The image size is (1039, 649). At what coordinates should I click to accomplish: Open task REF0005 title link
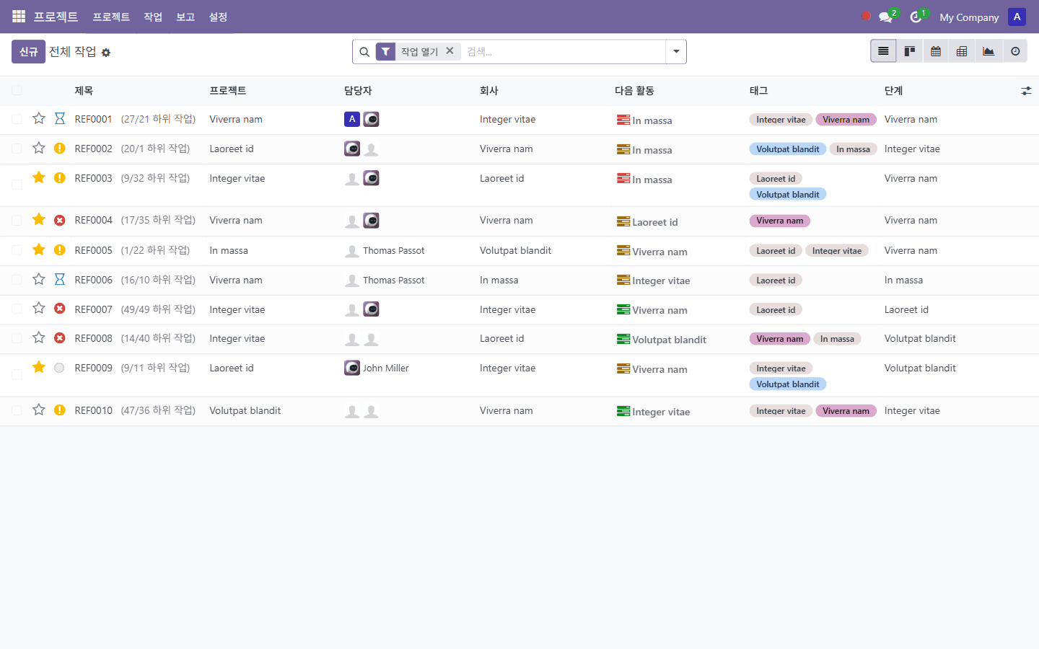(x=94, y=250)
